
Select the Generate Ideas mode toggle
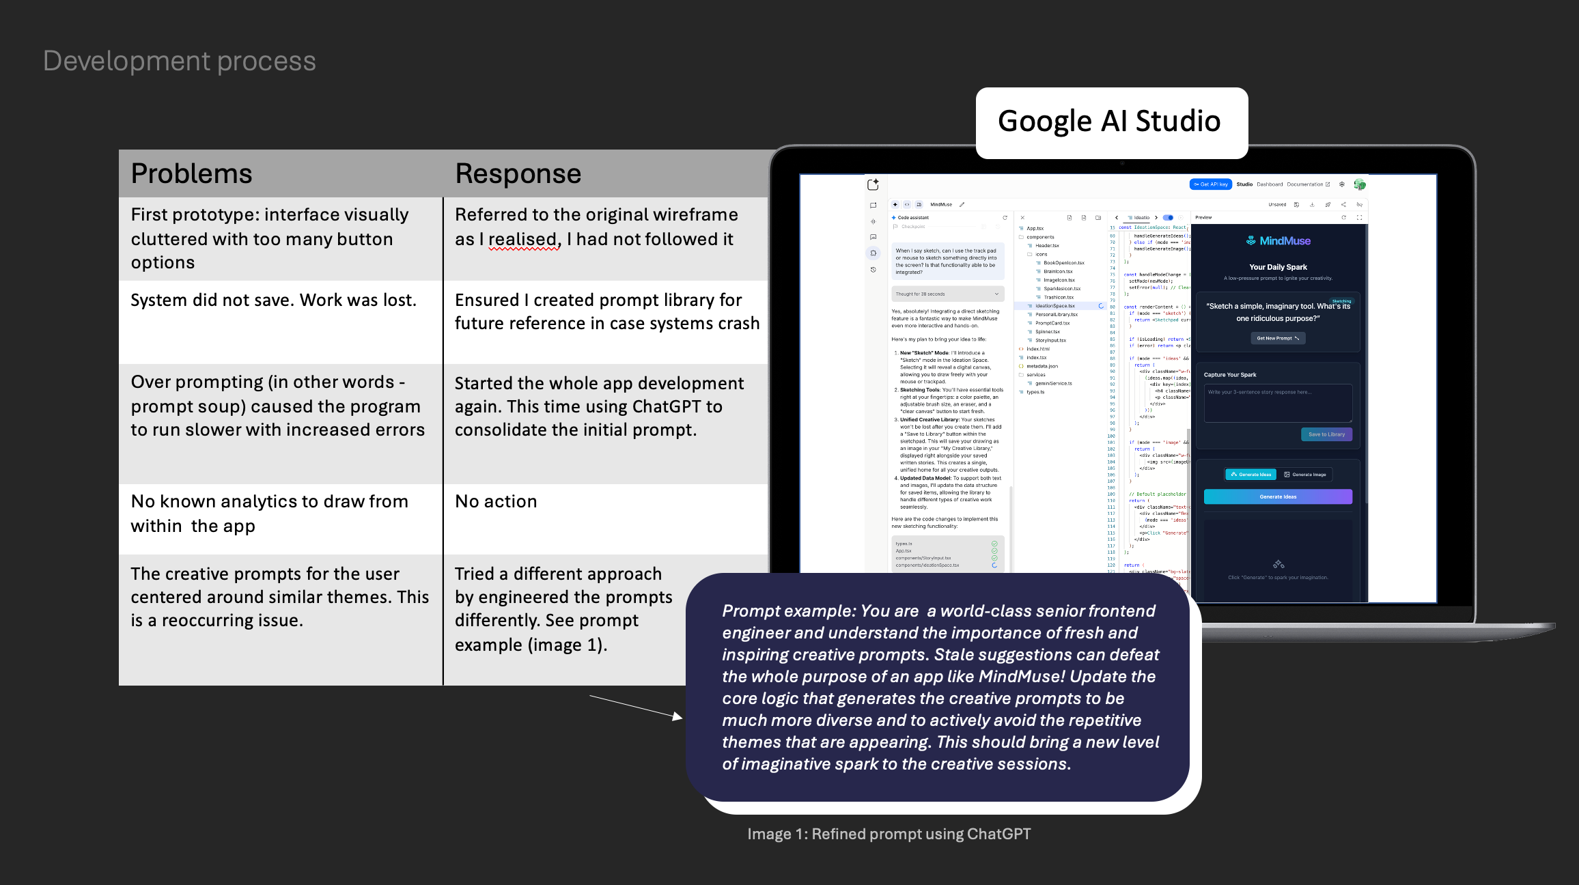1250,474
